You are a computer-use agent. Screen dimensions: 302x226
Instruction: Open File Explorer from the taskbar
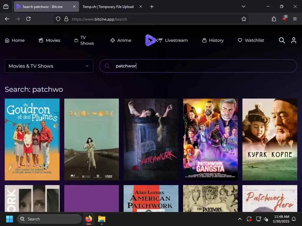tap(102, 219)
